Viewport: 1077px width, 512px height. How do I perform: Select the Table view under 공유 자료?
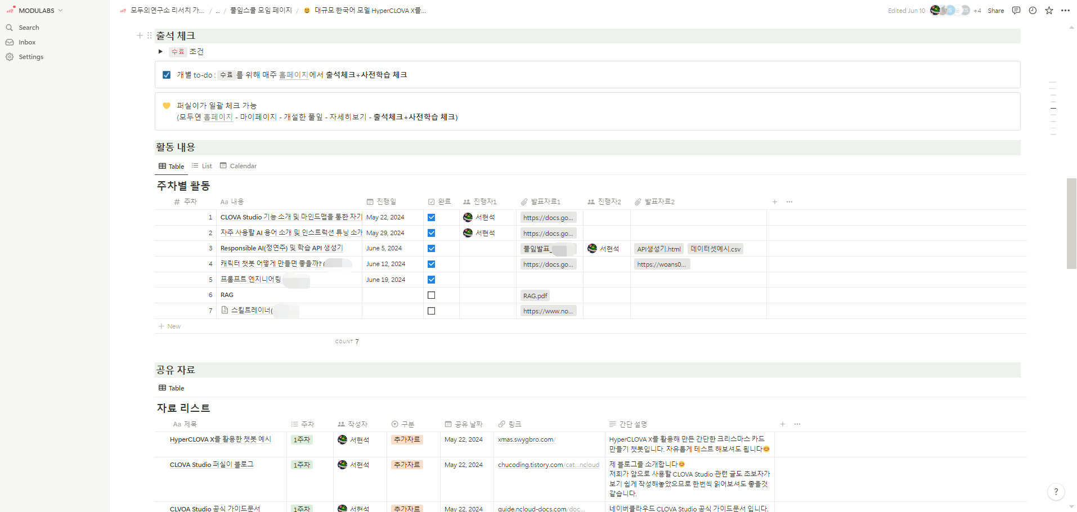(x=172, y=388)
